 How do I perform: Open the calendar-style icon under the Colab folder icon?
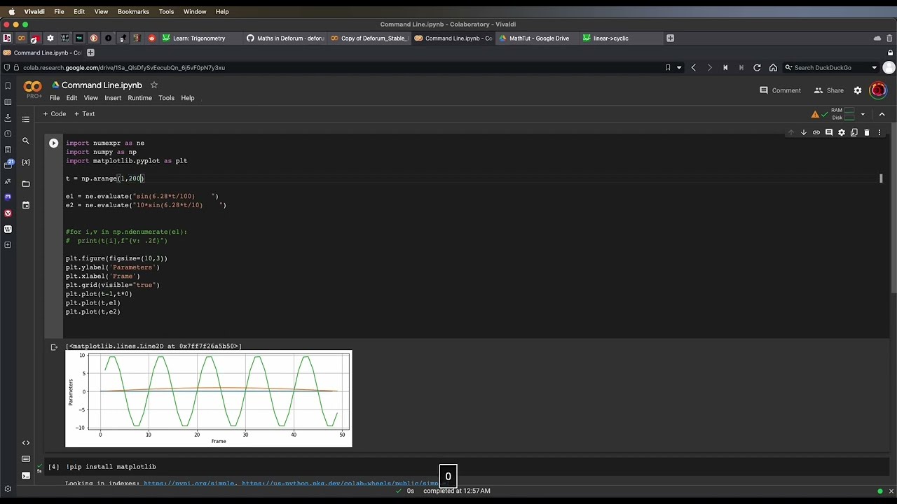tap(26, 205)
